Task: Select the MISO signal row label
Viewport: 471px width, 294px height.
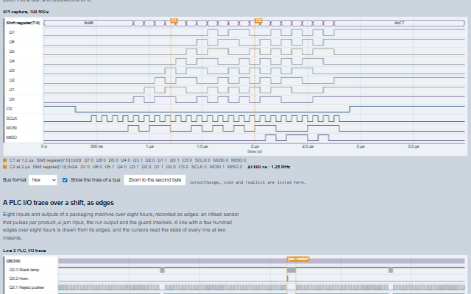Action: (x=12, y=137)
